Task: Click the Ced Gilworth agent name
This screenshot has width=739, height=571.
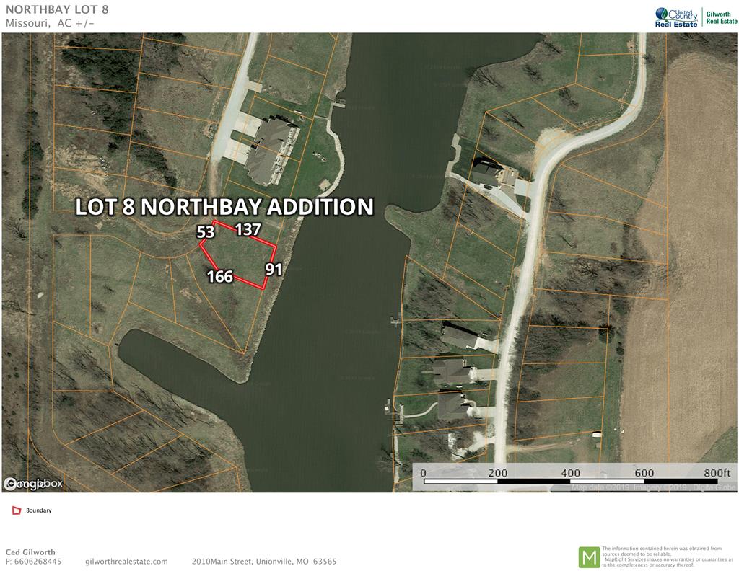Action: [30, 552]
